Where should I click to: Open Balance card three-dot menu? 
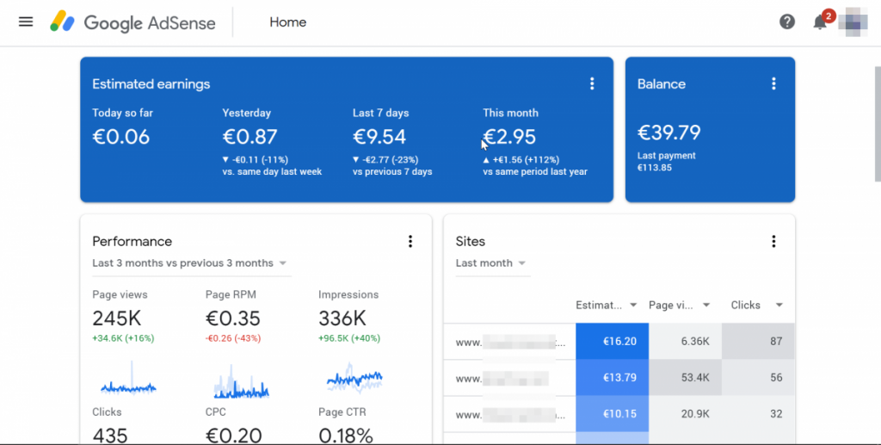point(773,83)
